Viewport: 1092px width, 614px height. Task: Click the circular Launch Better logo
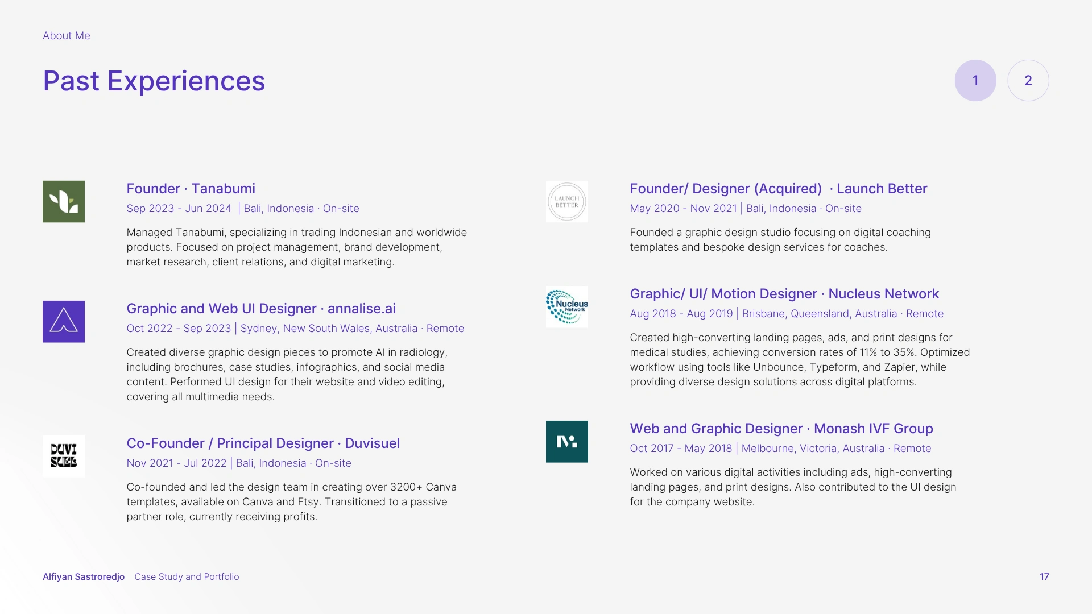point(566,202)
